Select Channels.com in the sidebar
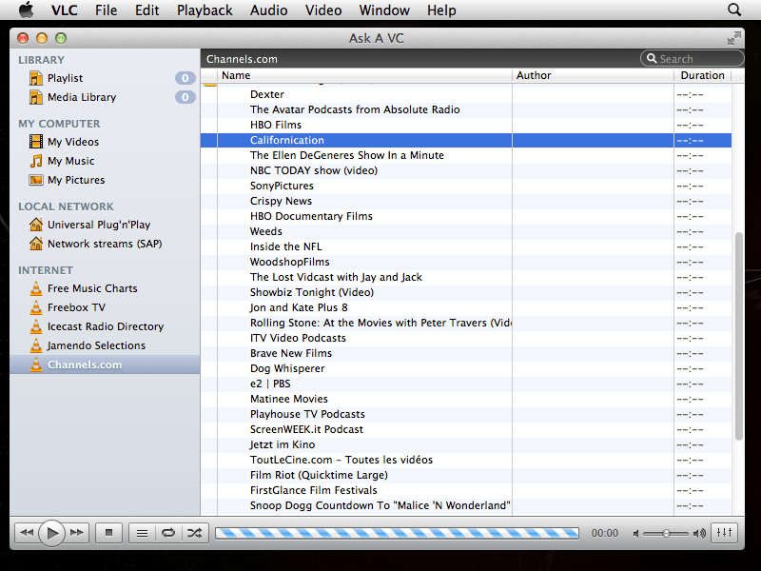761x571 pixels. 105,364
